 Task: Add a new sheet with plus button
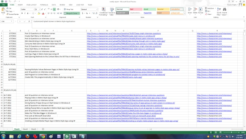tap(43, 129)
